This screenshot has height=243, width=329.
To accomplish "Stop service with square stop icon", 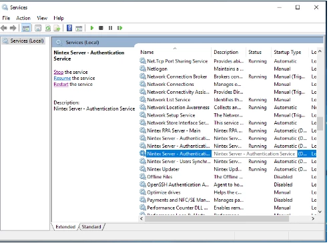I will 101,28.
